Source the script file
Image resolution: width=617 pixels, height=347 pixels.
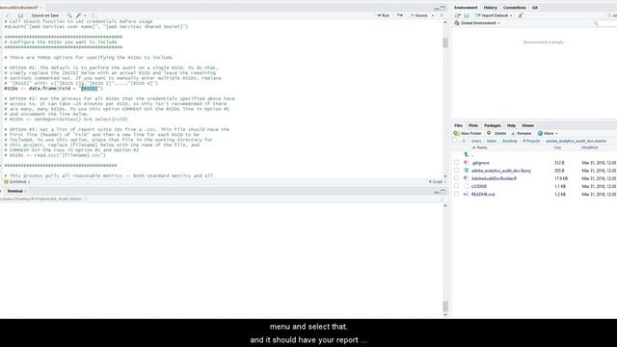pyautogui.click(x=419, y=15)
